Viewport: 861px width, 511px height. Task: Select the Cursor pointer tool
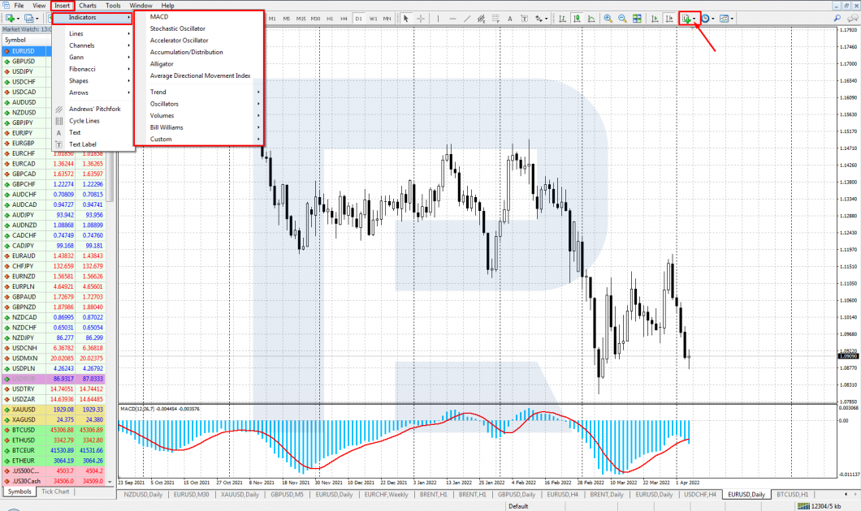[x=406, y=19]
